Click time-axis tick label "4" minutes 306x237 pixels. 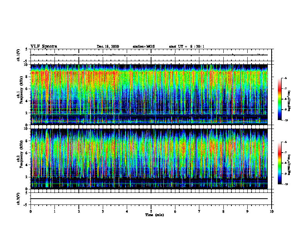click(127, 211)
